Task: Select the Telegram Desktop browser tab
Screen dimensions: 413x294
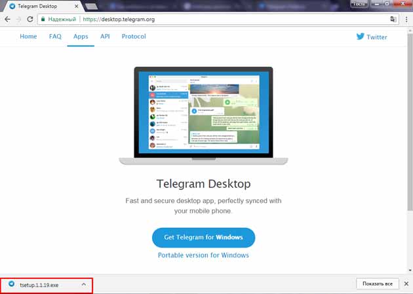Action: point(43,5)
